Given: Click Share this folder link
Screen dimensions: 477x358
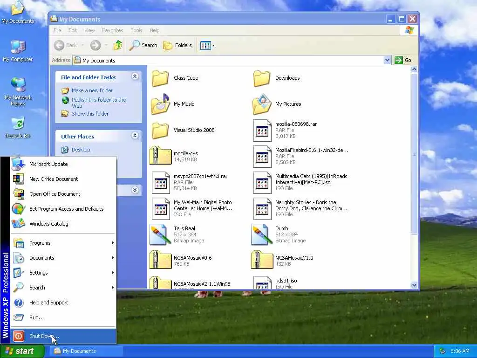Looking at the screenshot, I should [90, 114].
